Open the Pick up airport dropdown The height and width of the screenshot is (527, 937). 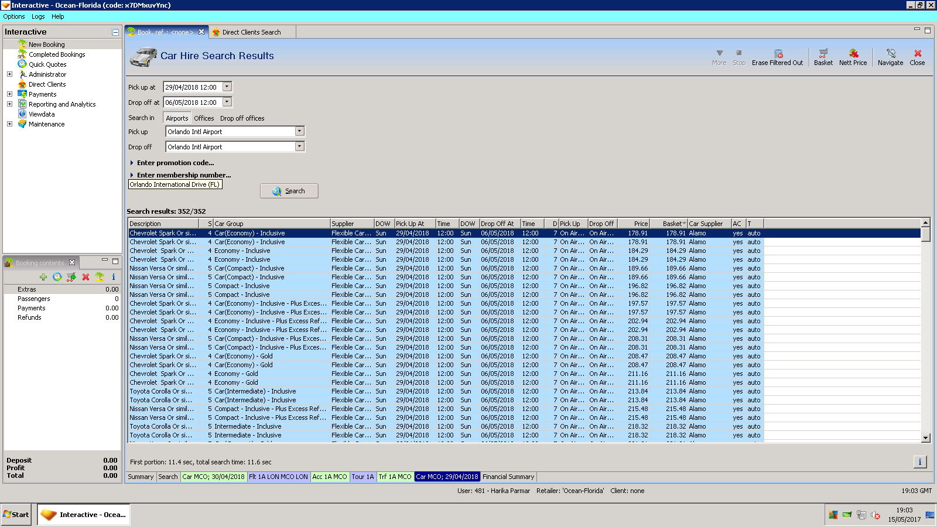(299, 132)
